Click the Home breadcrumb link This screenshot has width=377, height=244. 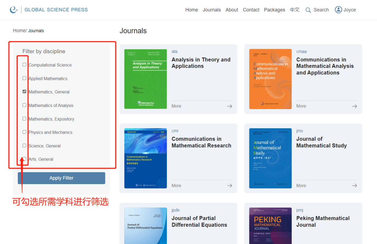[x=19, y=31]
